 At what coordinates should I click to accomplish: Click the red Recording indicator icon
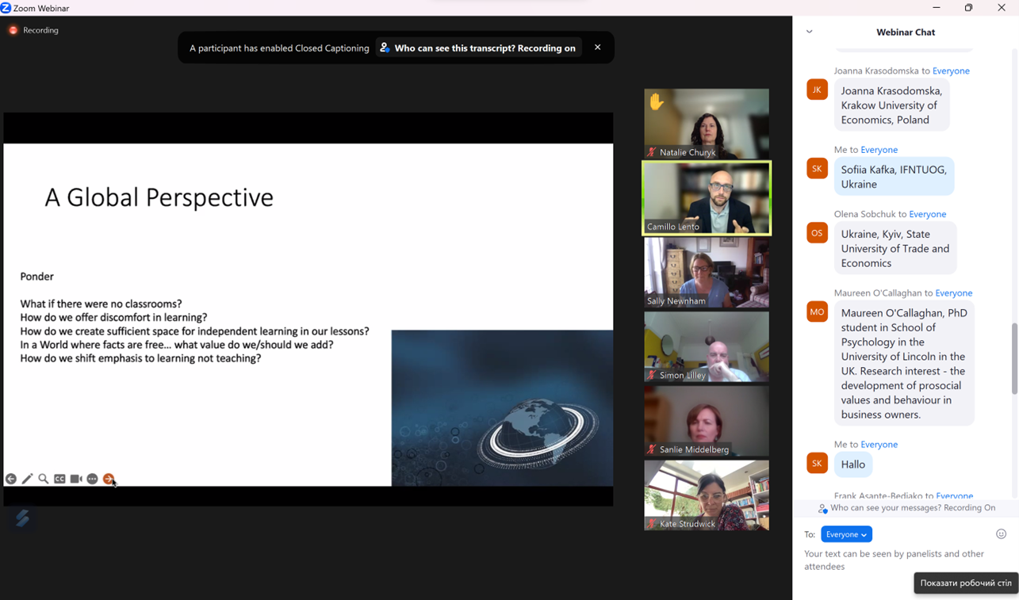click(13, 30)
